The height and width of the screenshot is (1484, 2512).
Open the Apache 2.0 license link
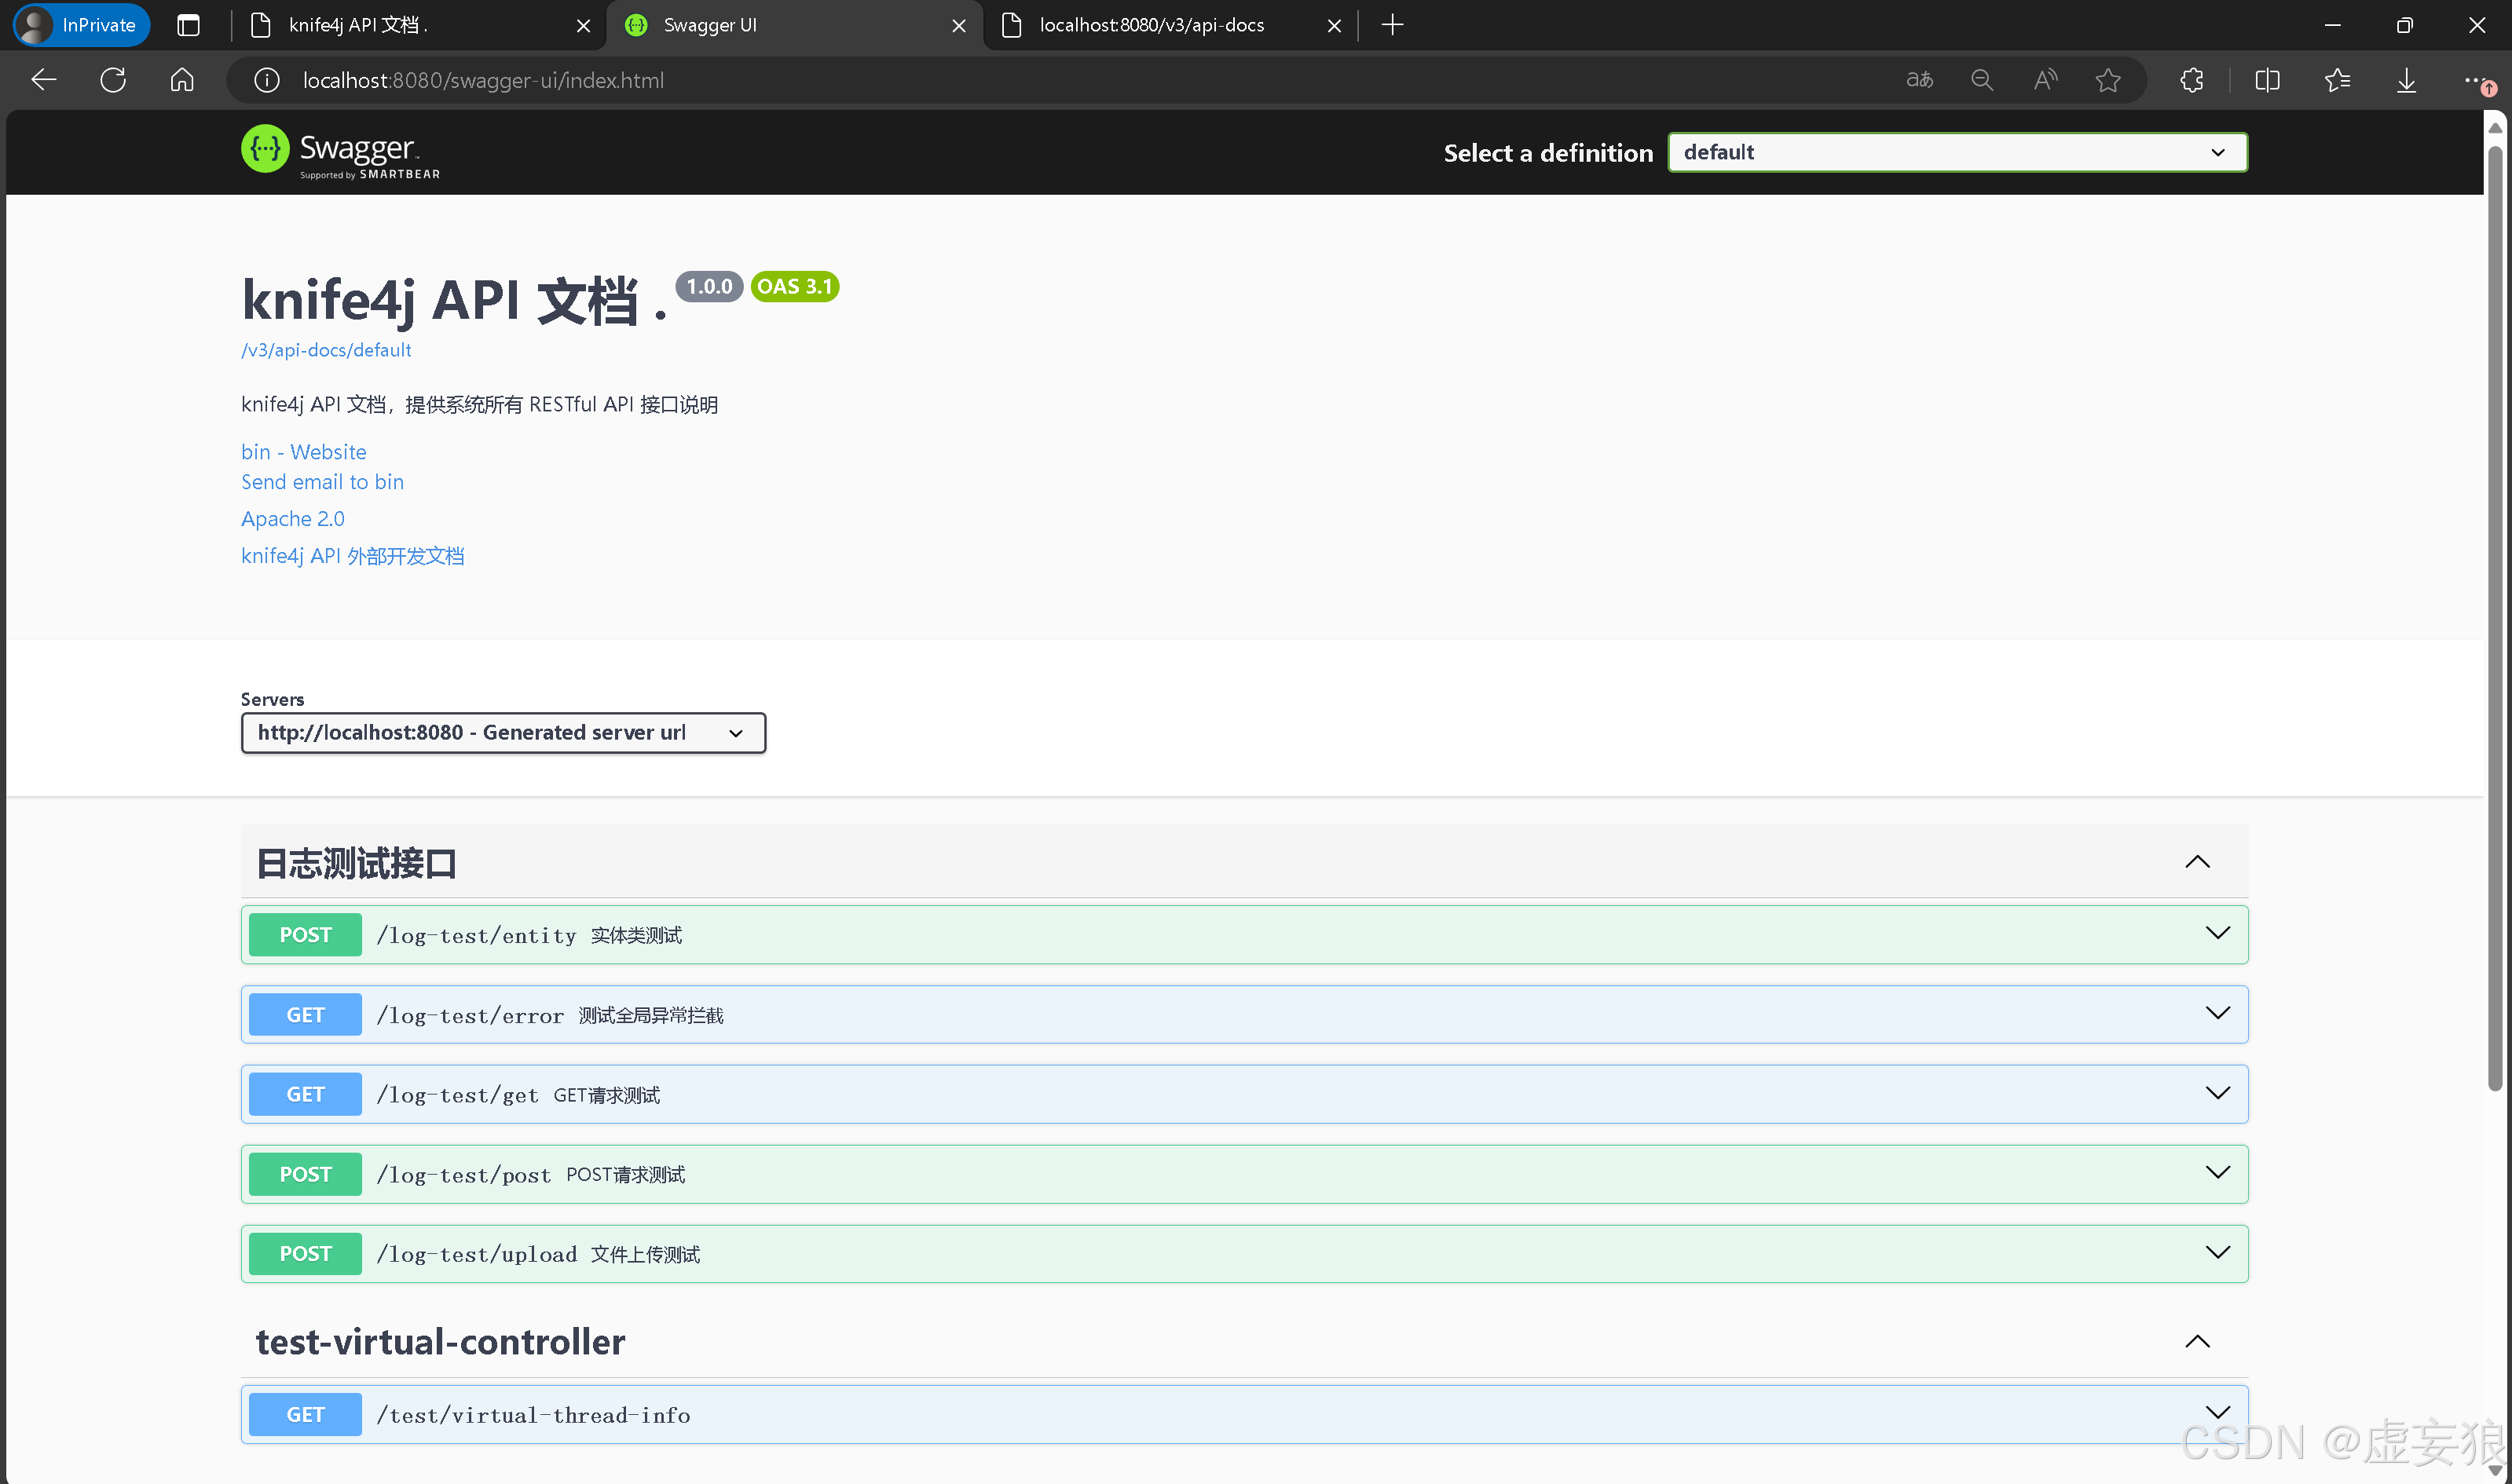292,518
